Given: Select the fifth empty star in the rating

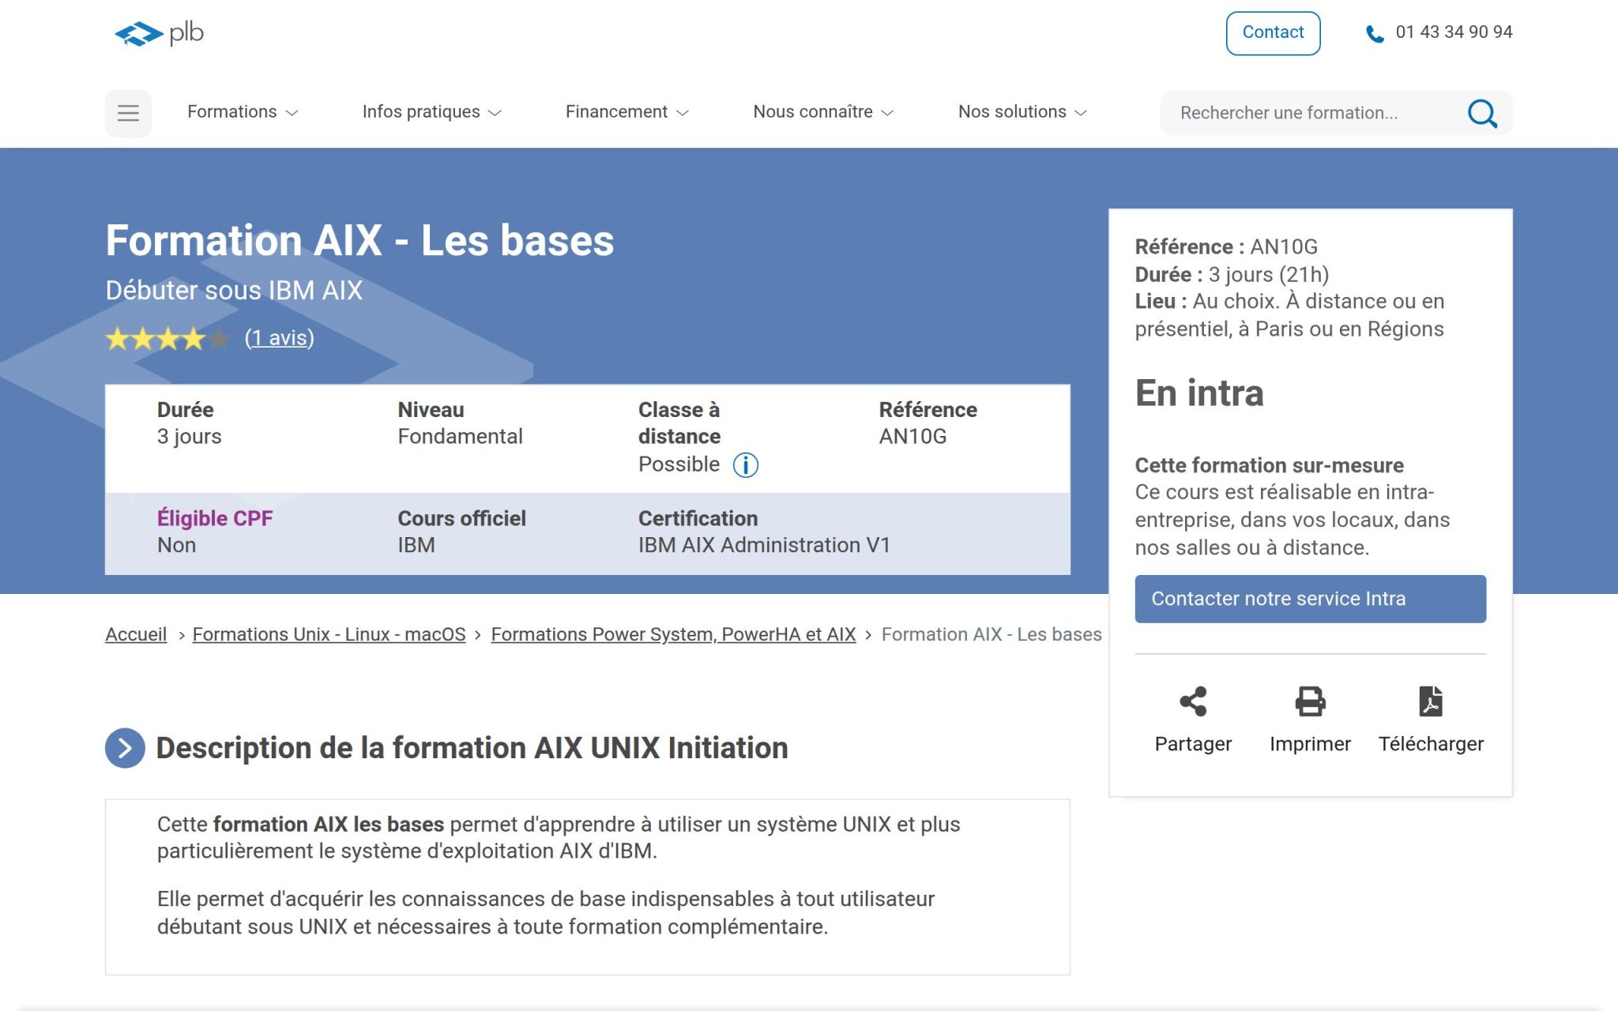Looking at the screenshot, I should click(x=219, y=339).
